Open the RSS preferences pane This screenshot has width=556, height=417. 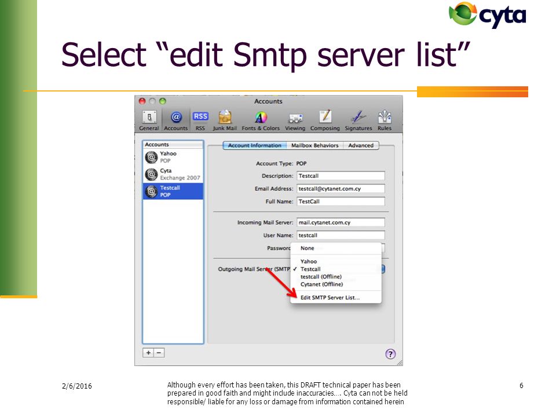pyautogui.click(x=200, y=120)
